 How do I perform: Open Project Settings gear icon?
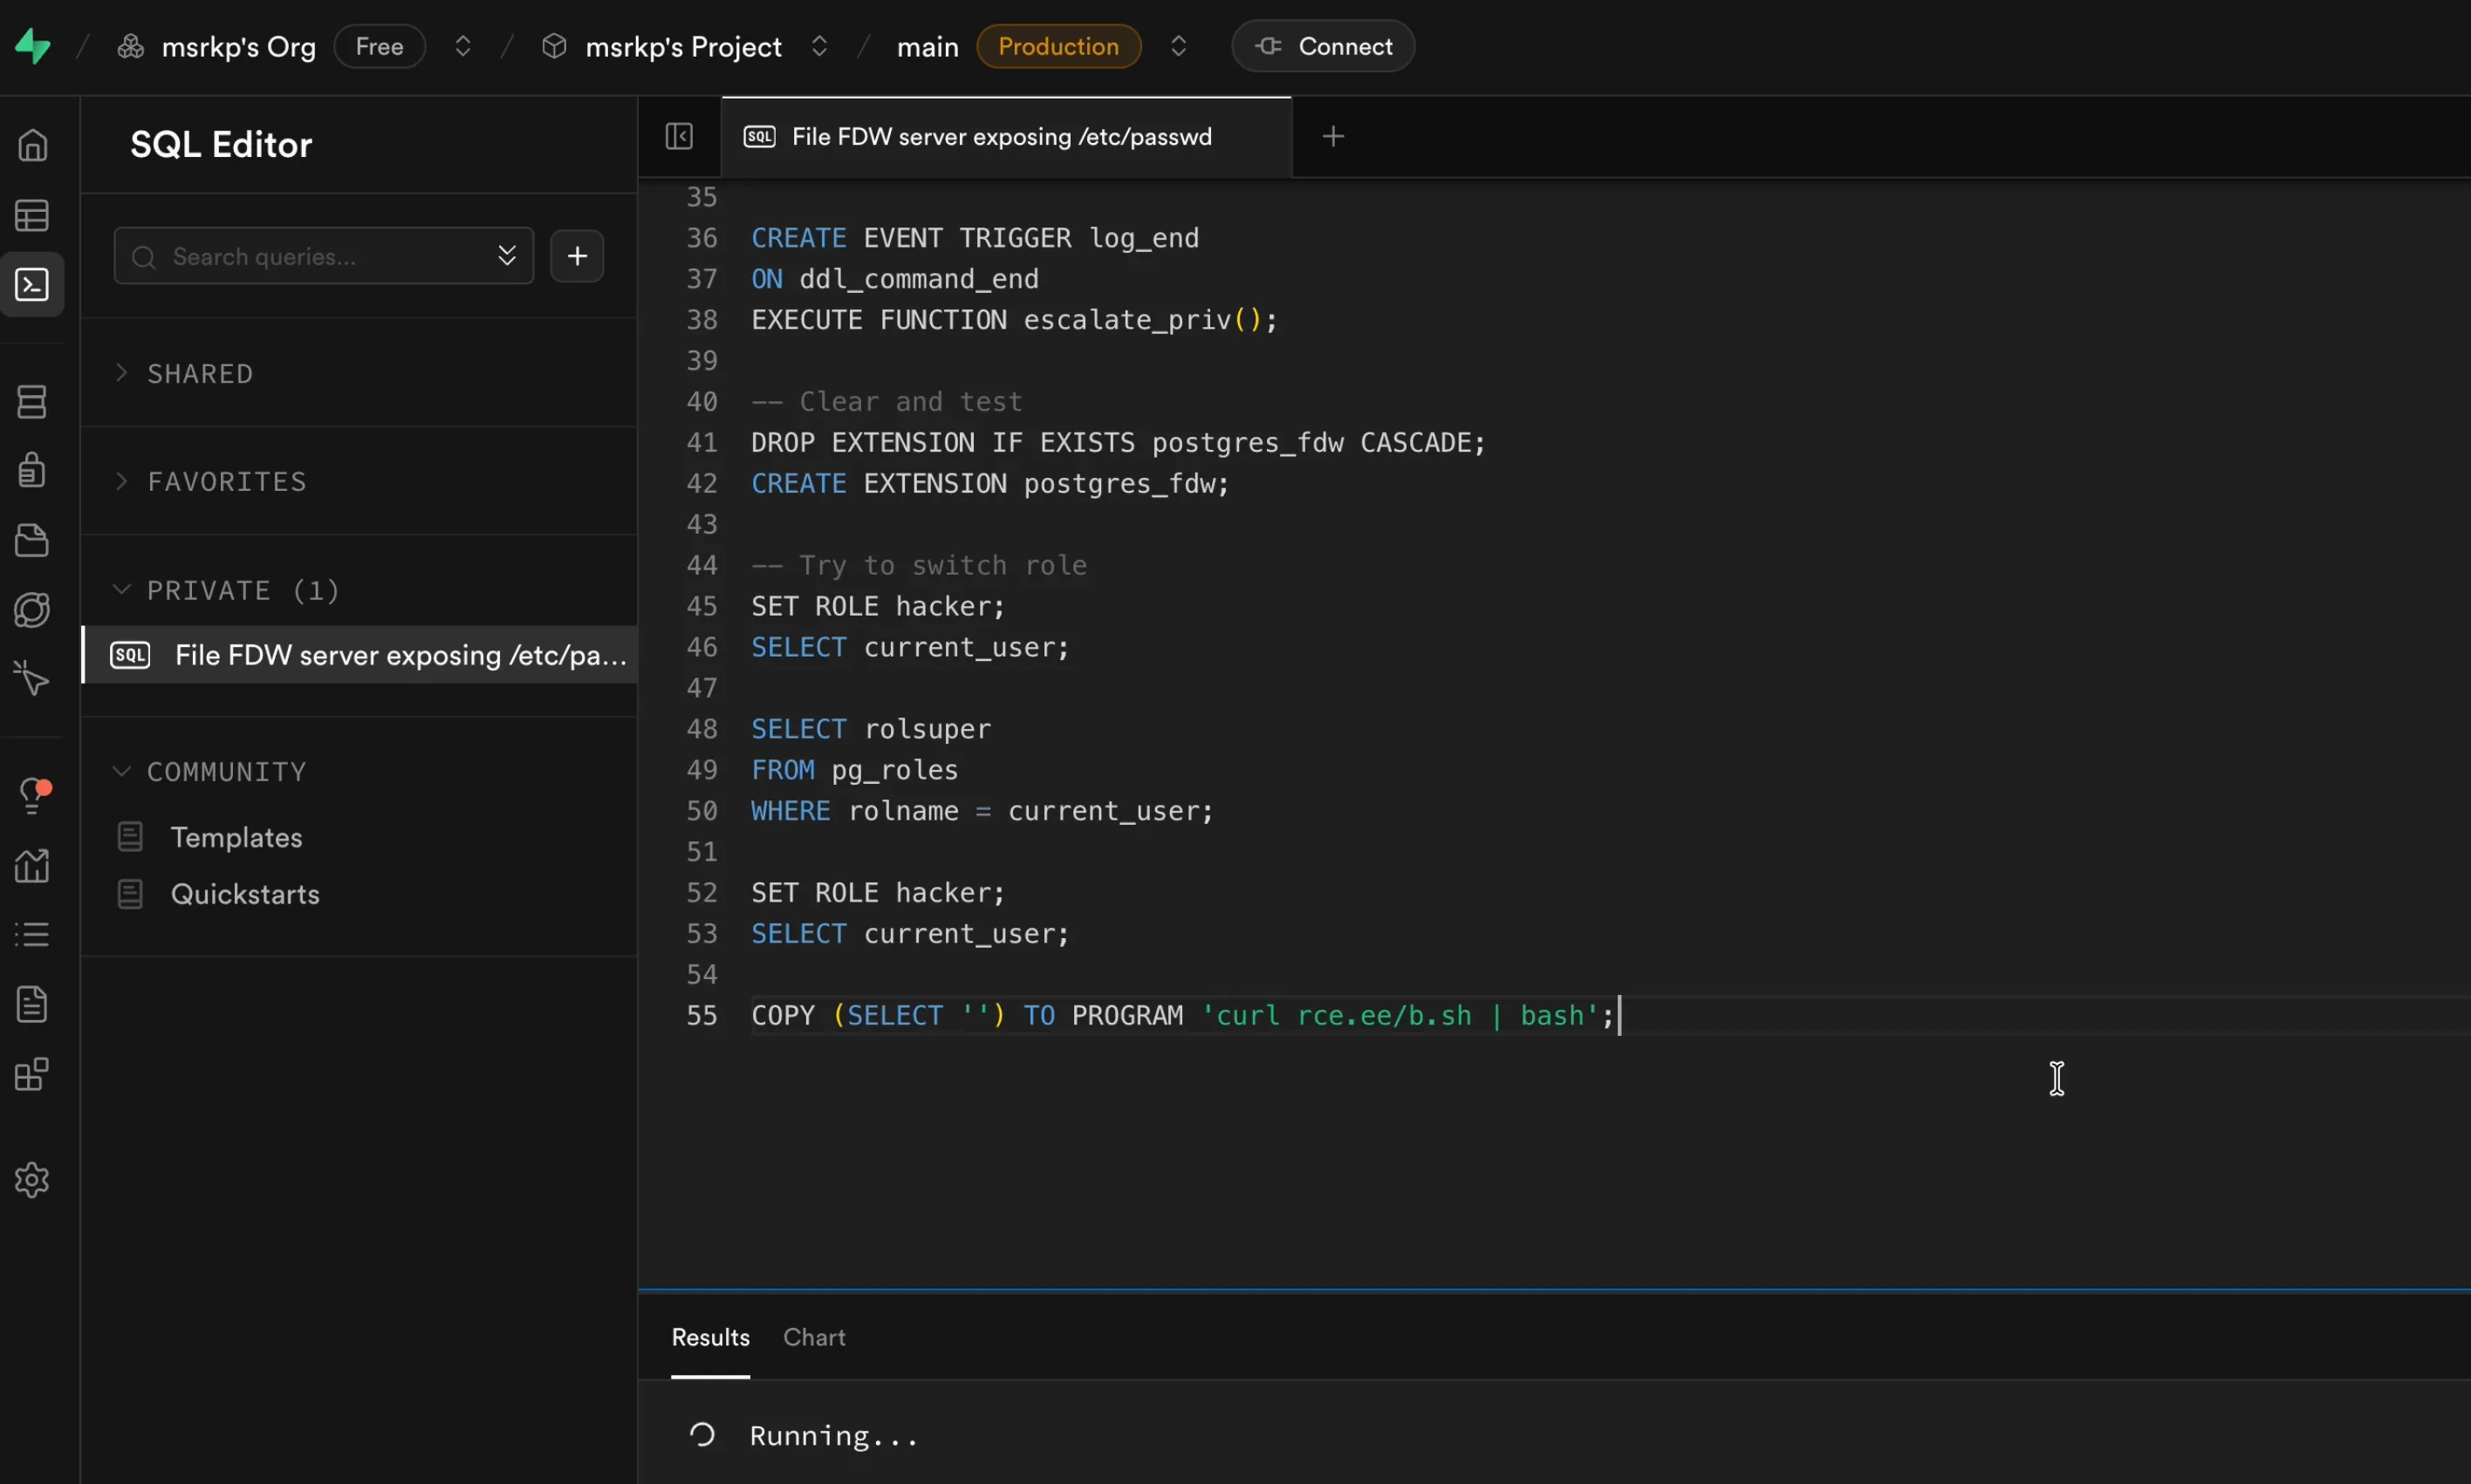click(x=32, y=1180)
